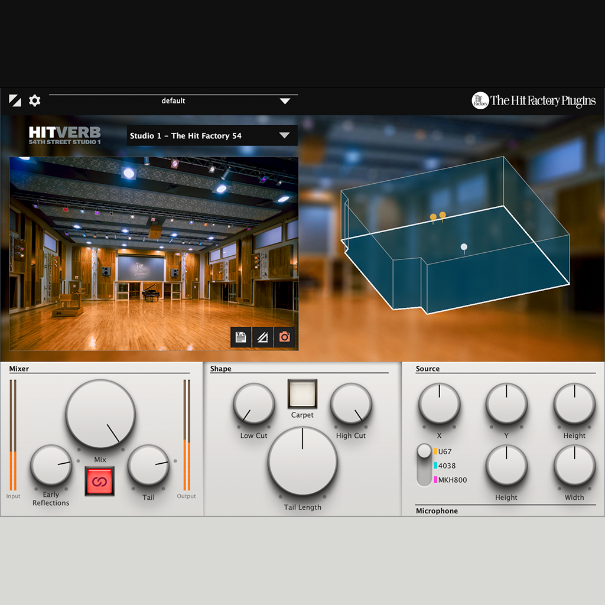Click the Source X position knob

click(439, 404)
